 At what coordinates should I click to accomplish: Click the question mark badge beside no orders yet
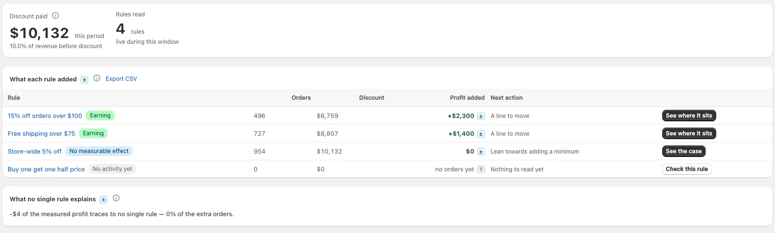[x=481, y=169]
